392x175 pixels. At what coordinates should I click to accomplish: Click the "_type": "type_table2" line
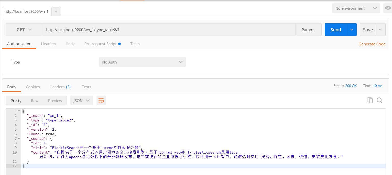point(51,120)
